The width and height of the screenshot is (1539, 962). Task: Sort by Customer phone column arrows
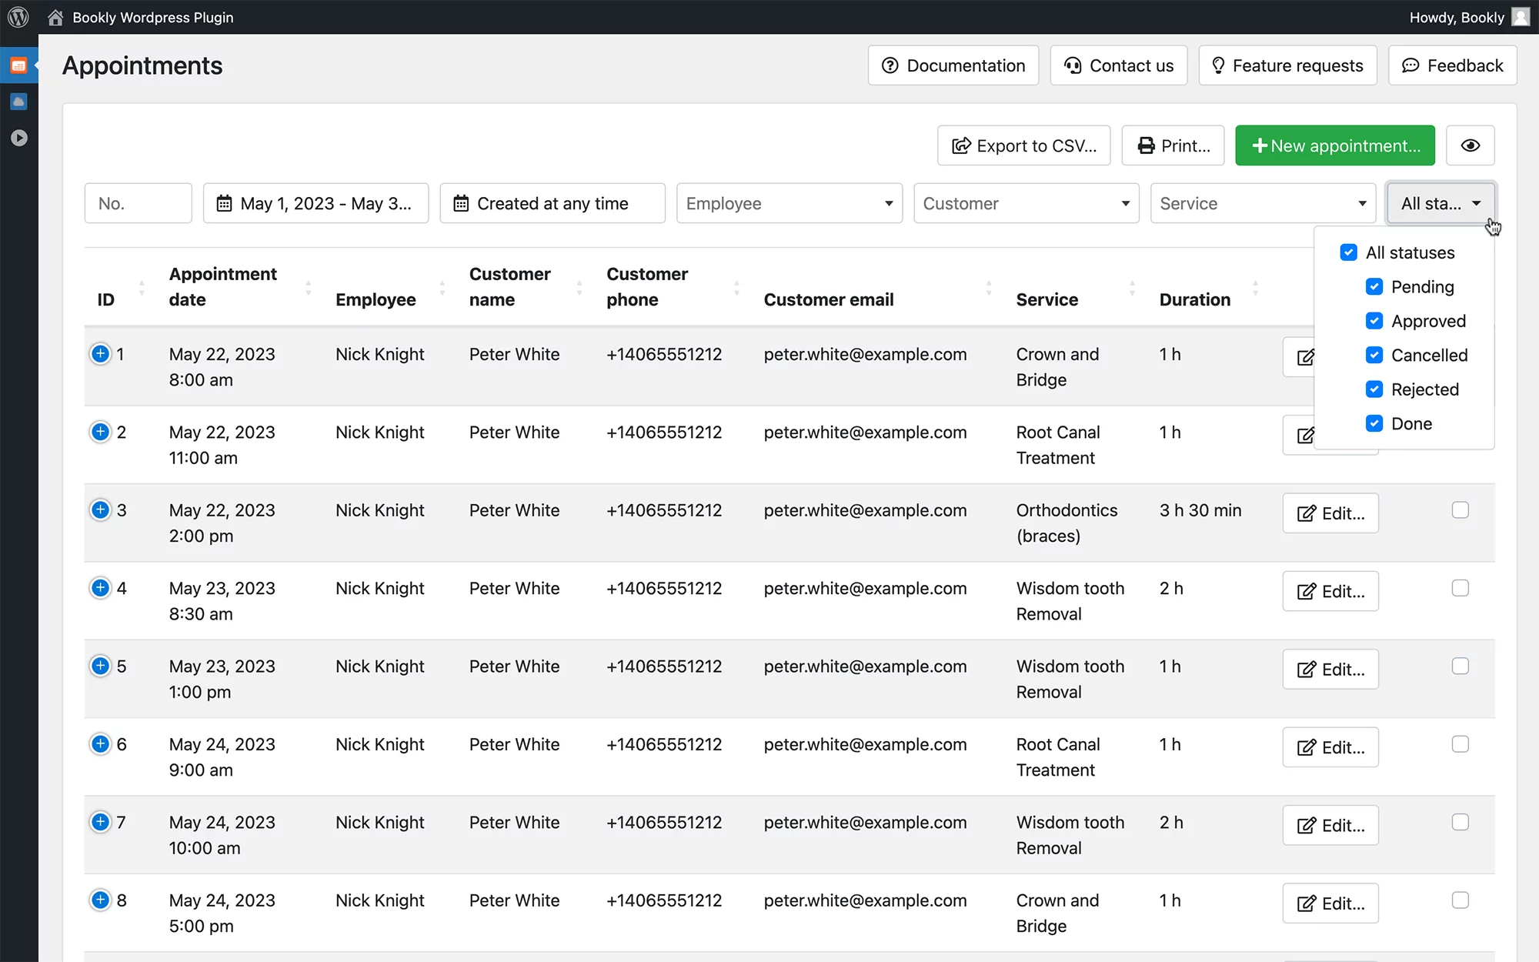[x=736, y=288]
